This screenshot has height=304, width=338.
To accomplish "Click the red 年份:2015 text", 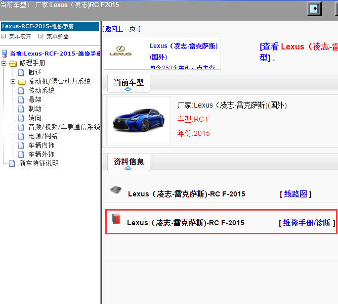I will 194,133.
